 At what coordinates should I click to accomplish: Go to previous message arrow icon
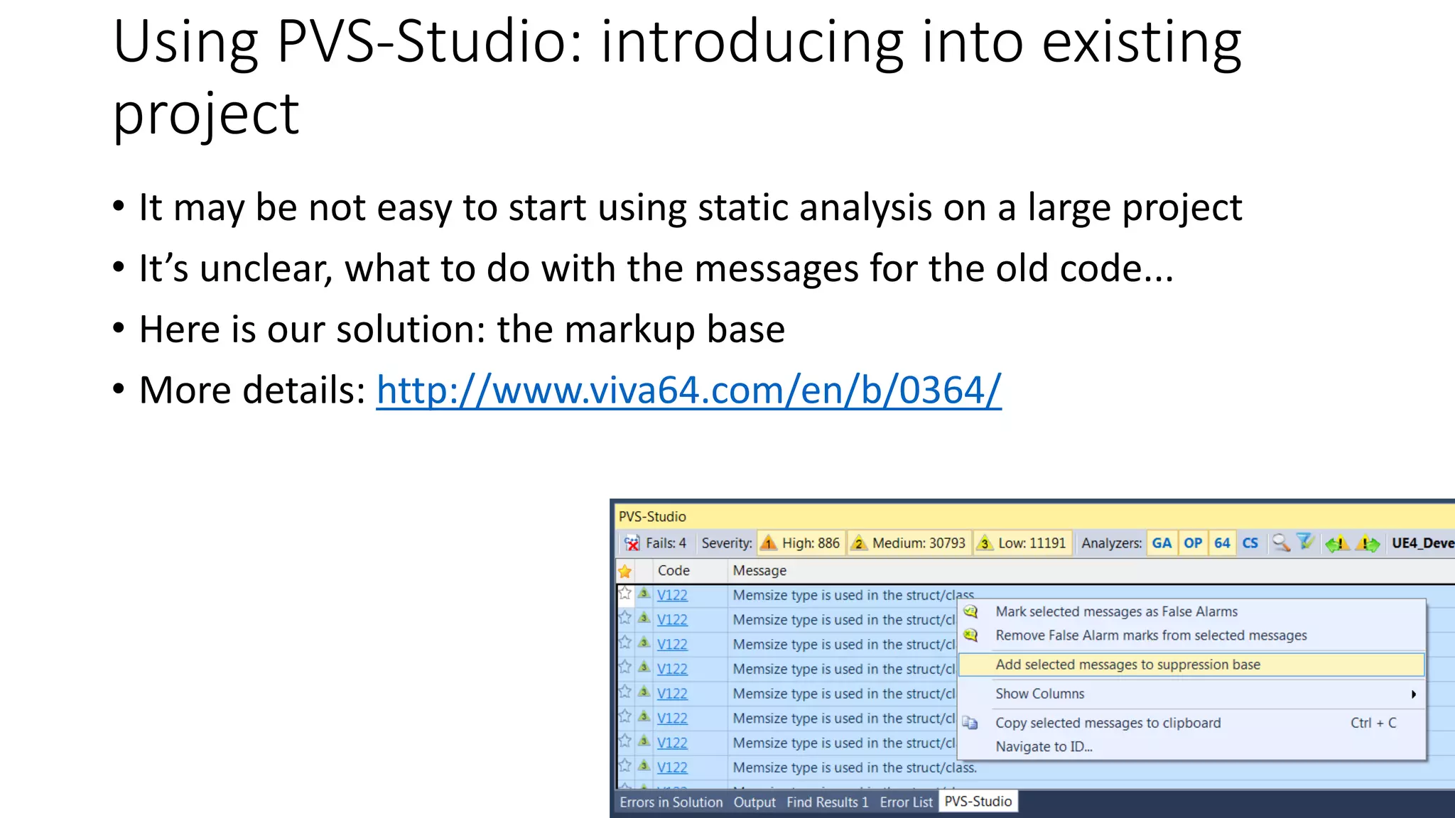tap(1336, 544)
